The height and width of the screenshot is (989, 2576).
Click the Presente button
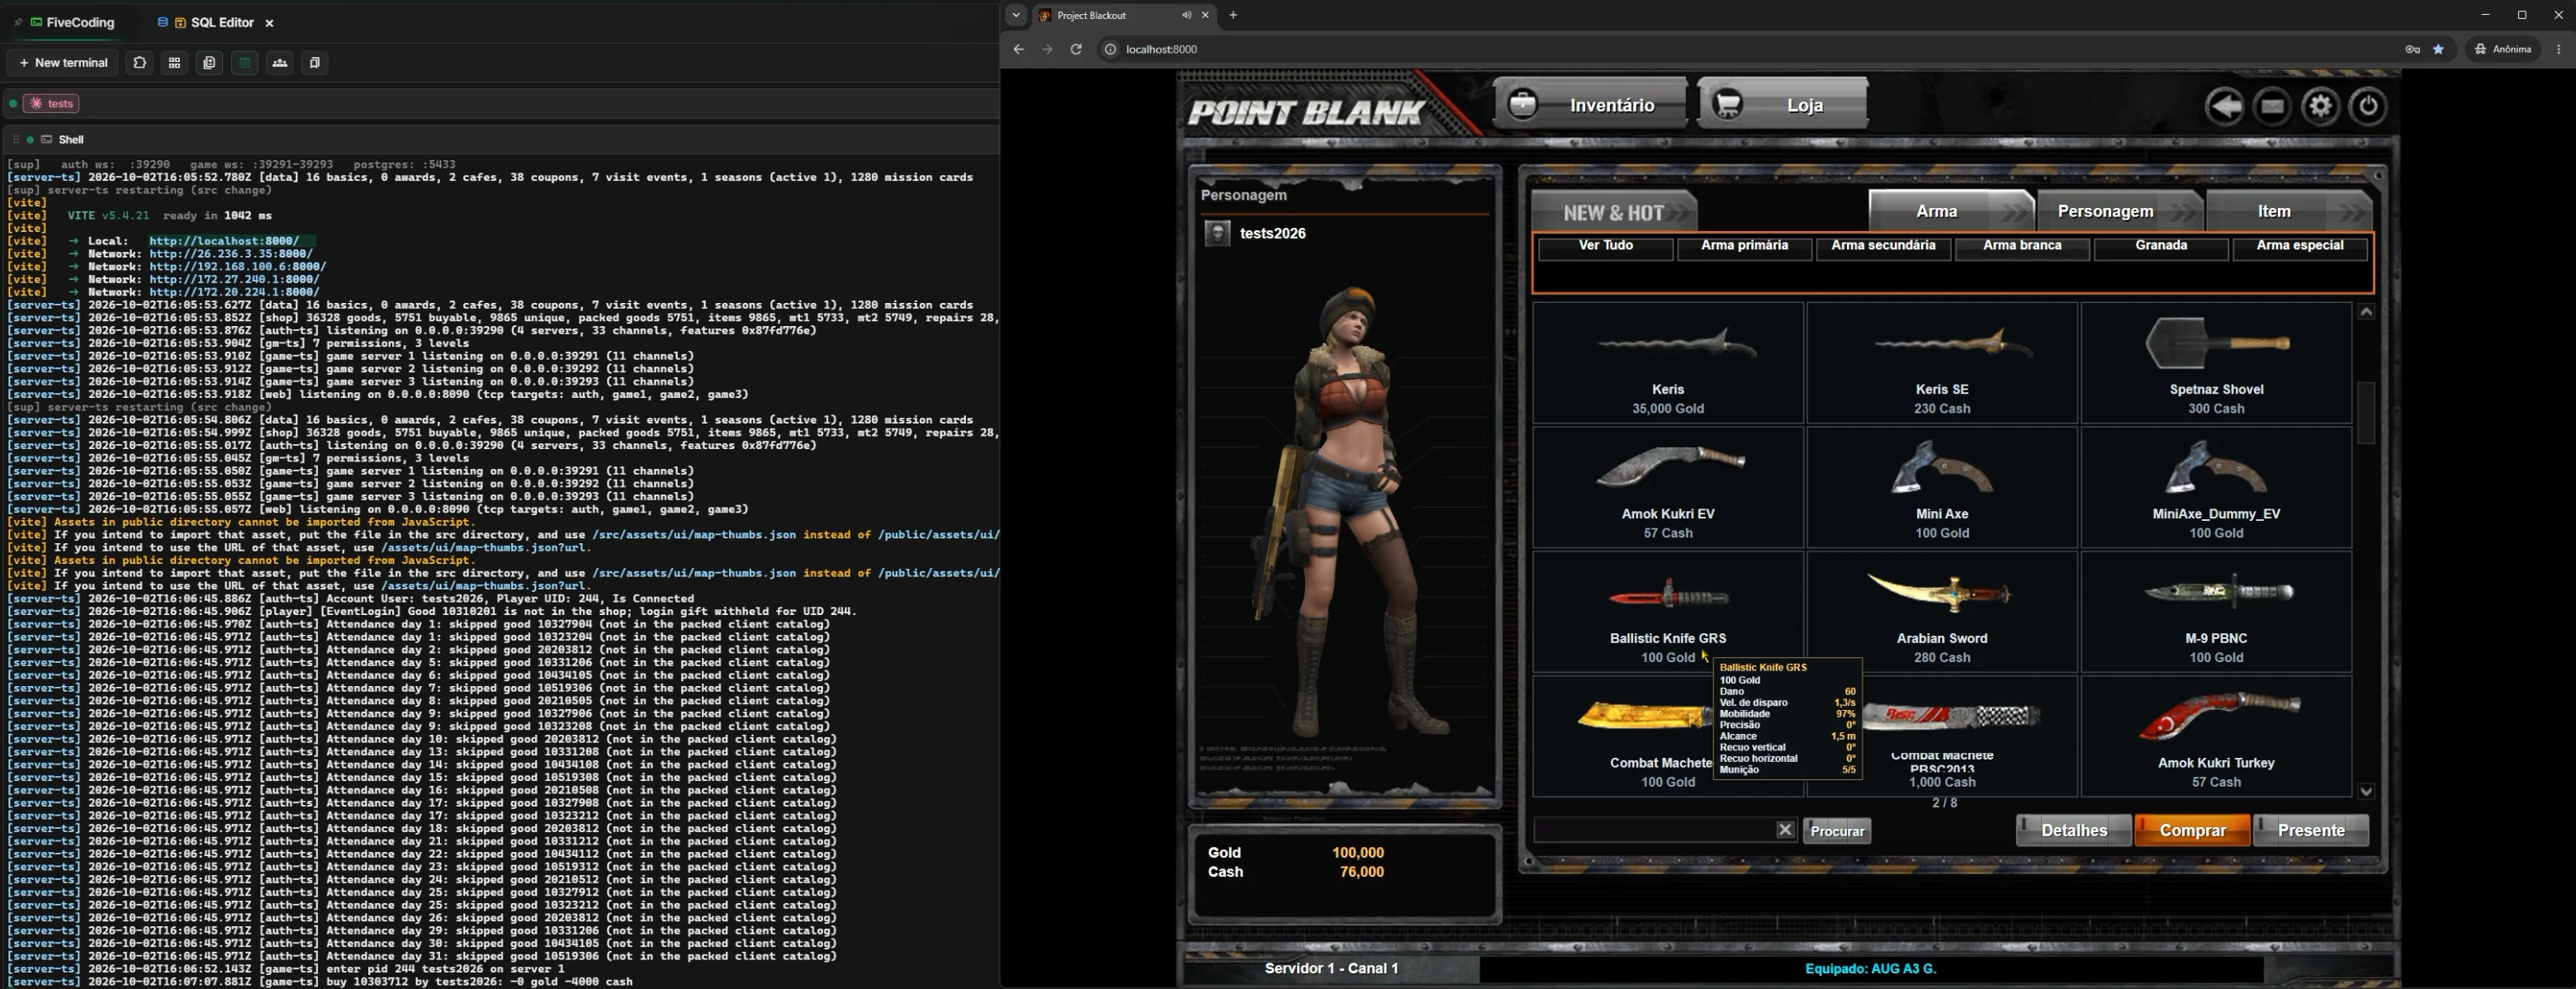pos(2310,830)
